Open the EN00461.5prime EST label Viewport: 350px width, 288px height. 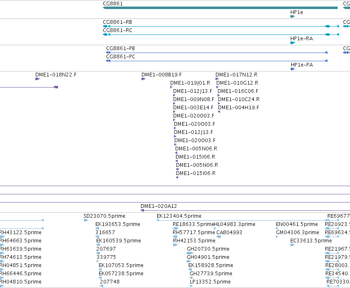(297, 224)
